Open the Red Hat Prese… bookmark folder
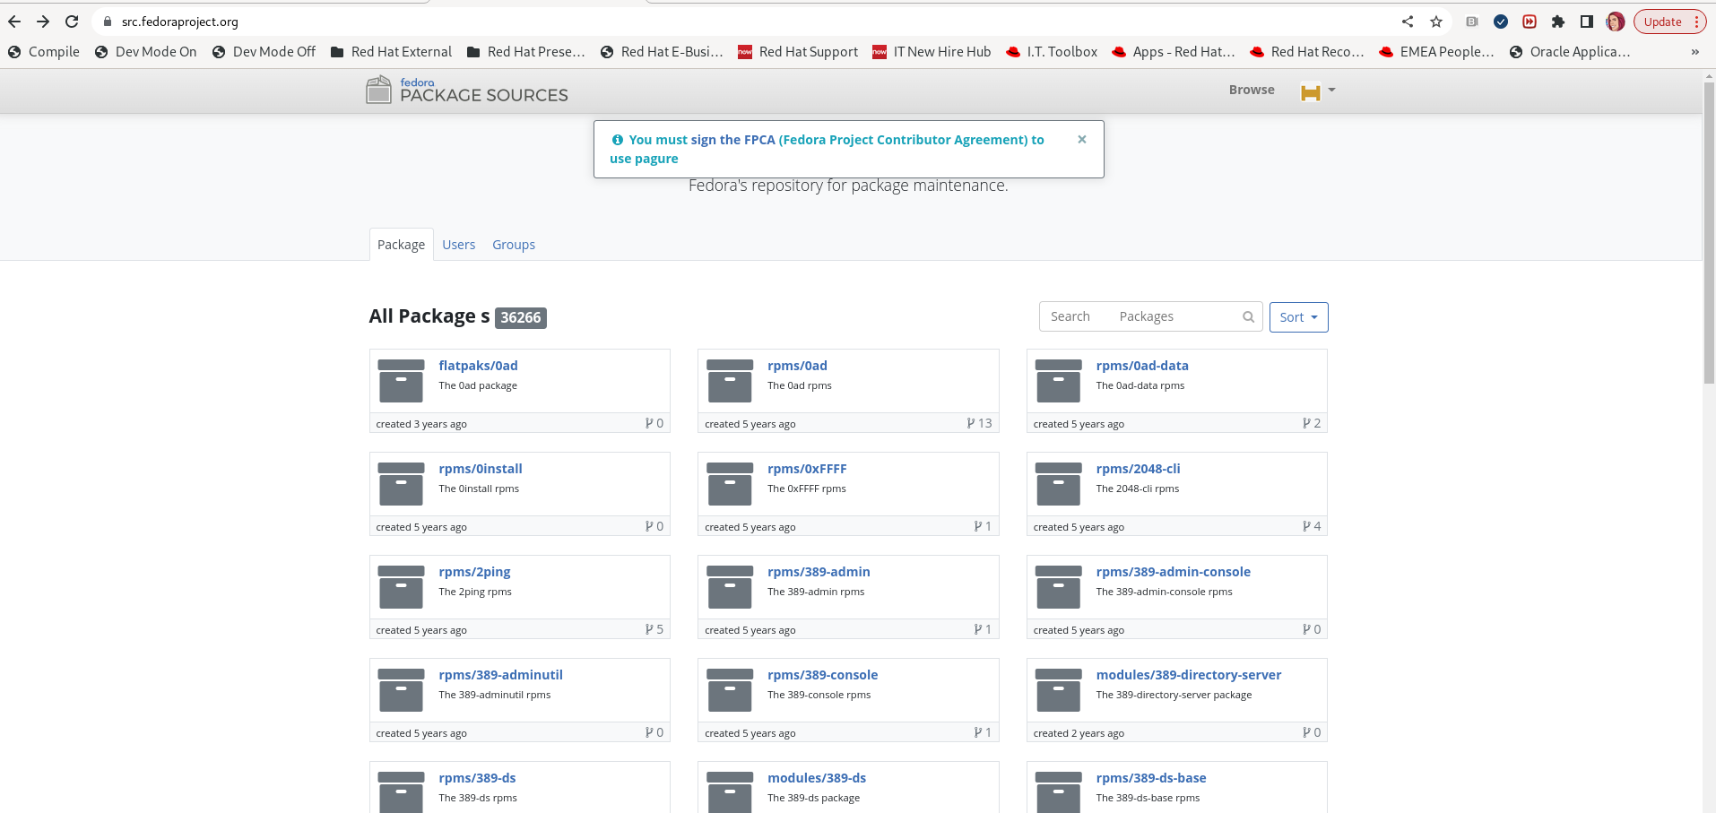This screenshot has height=813, width=1716. pos(525,52)
